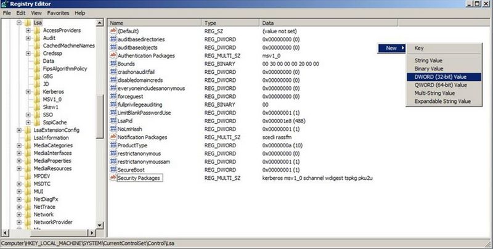Select the CachedMachineNames folder icon
The height and width of the screenshot is (249, 493).
click(x=37, y=46)
